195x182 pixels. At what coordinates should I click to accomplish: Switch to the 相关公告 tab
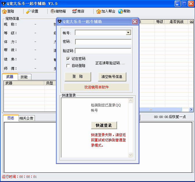26,118
